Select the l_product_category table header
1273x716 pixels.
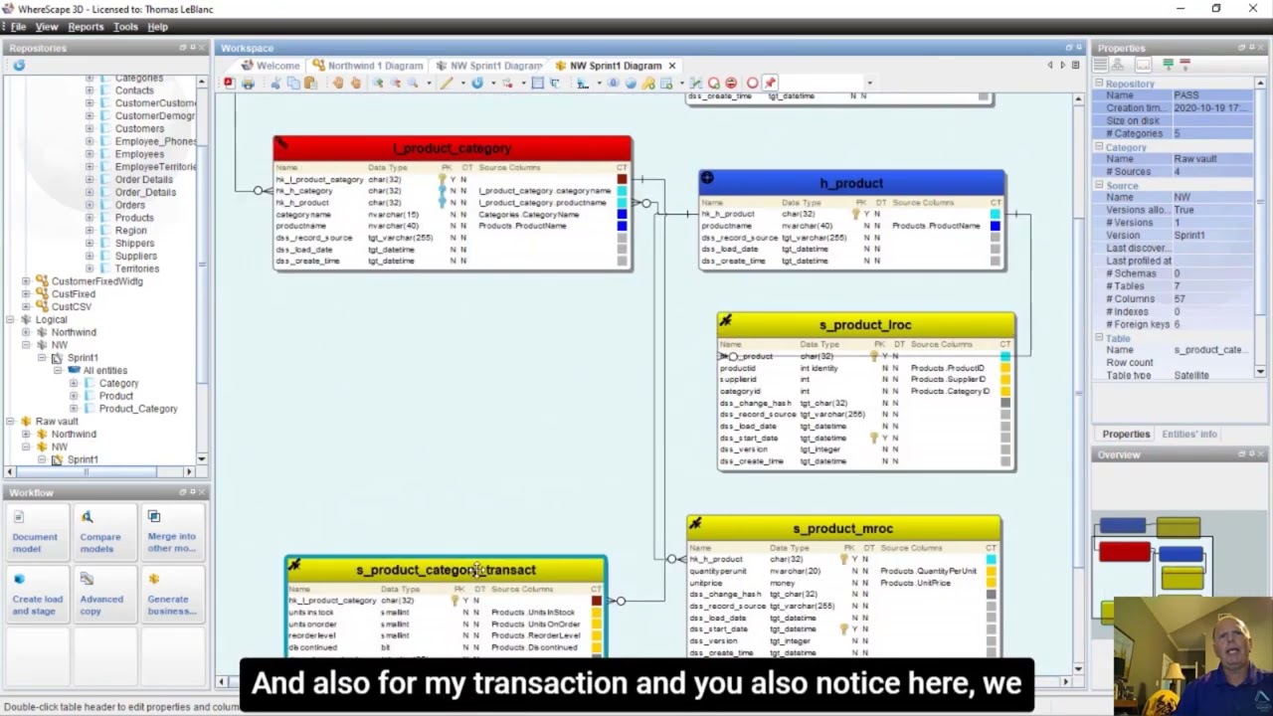[453, 148]
